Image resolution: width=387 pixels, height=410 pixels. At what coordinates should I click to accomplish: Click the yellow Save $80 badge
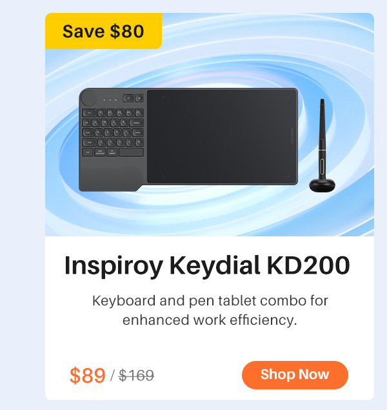pos(103,31)
